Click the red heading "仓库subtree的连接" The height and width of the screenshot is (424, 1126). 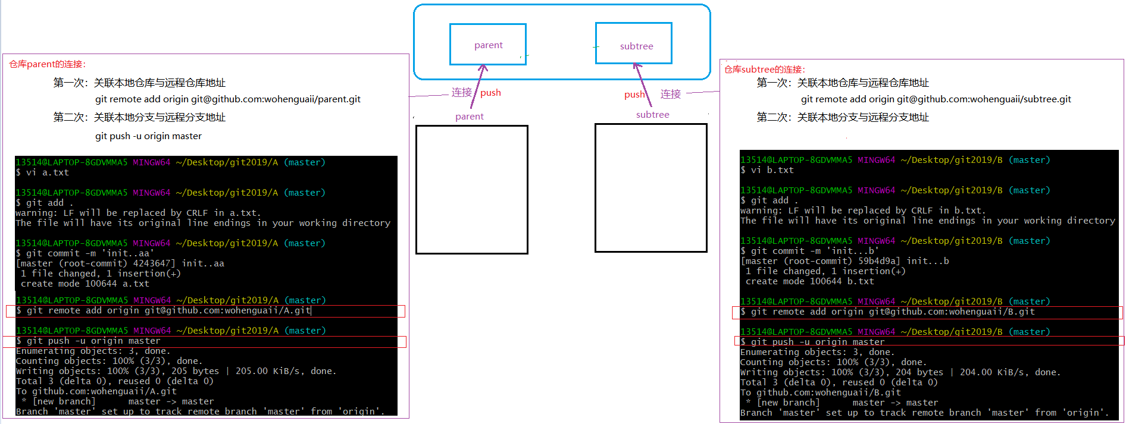click(764, 70)
